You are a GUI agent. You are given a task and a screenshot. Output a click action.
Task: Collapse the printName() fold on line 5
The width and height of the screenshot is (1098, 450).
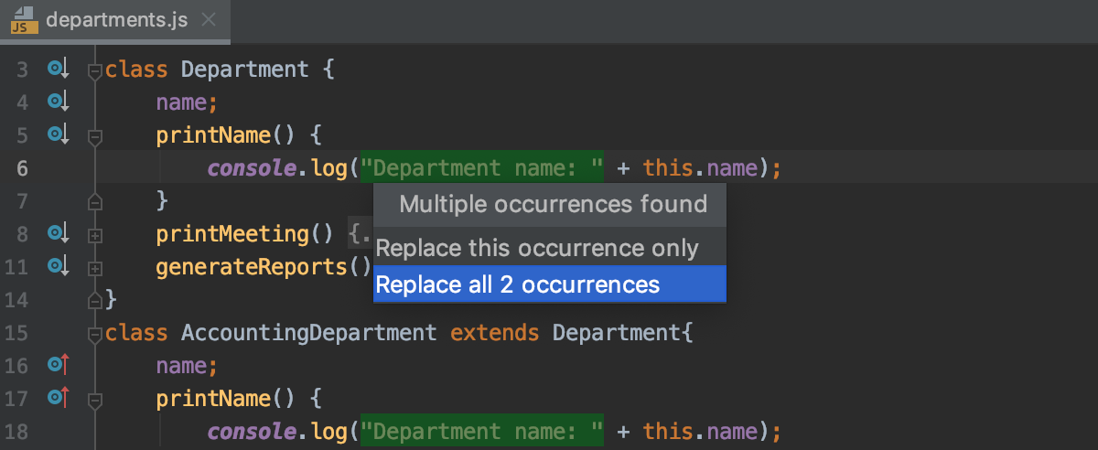(x=93, y=135)
